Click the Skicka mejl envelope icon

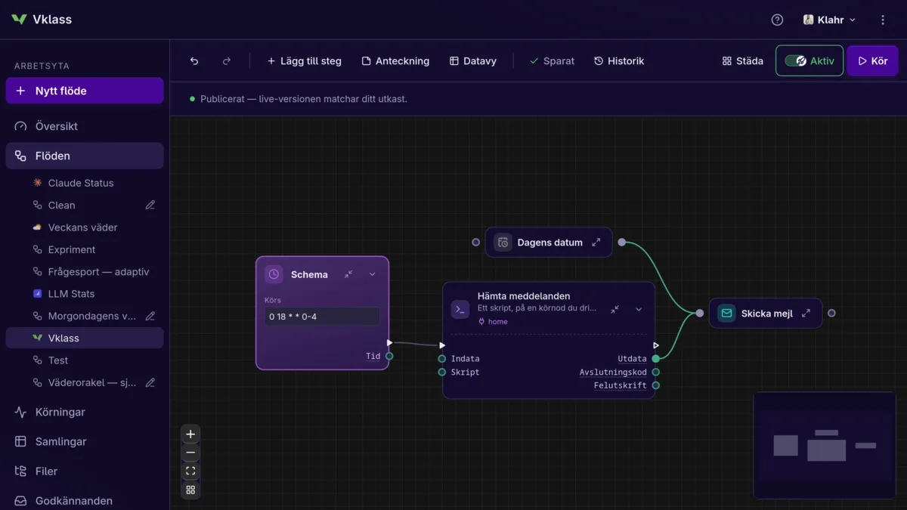pyautogui.click(x=726, y=313)
